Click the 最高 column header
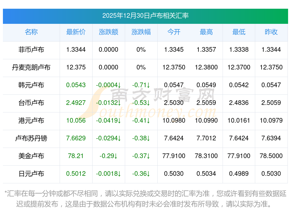 tap(206, 32)
